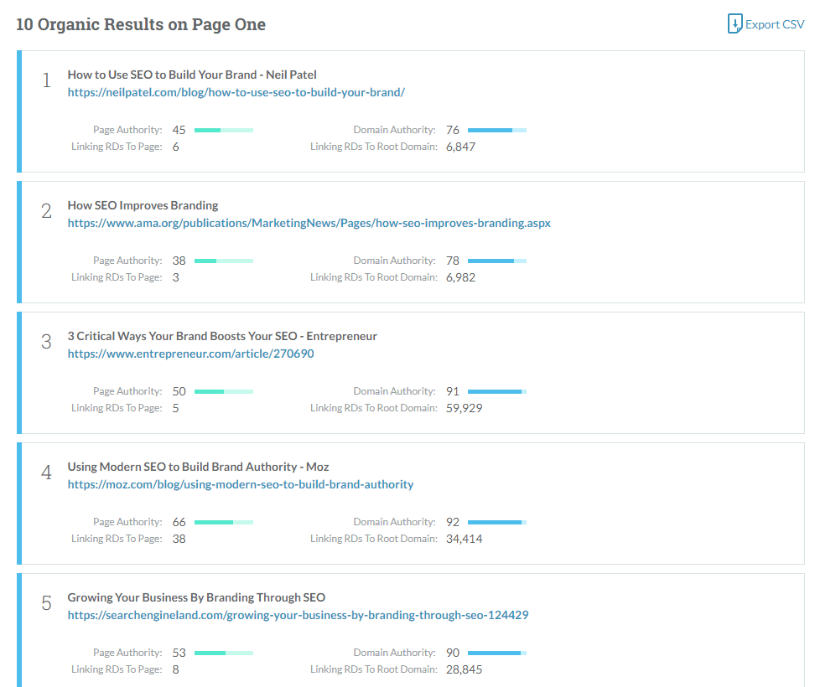Click Domain Authority bar showing 91
Viewport: 815px width, 687px height.
[x=496, y=391]
